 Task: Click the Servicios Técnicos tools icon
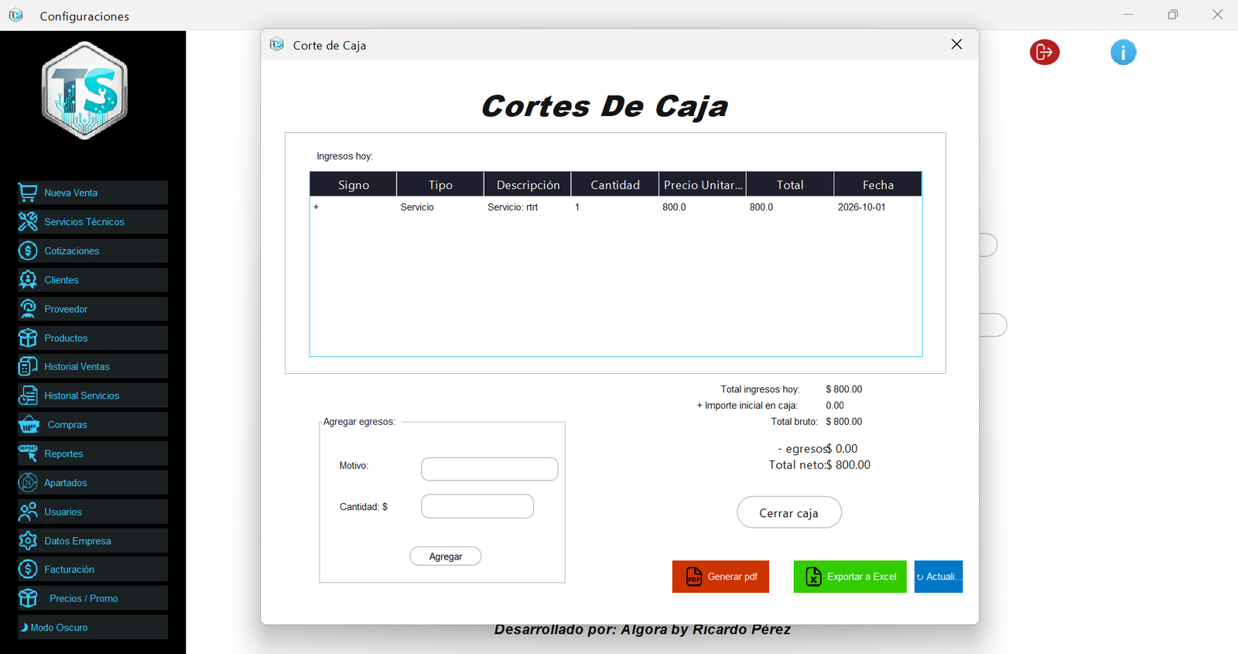tap(28, 221)
